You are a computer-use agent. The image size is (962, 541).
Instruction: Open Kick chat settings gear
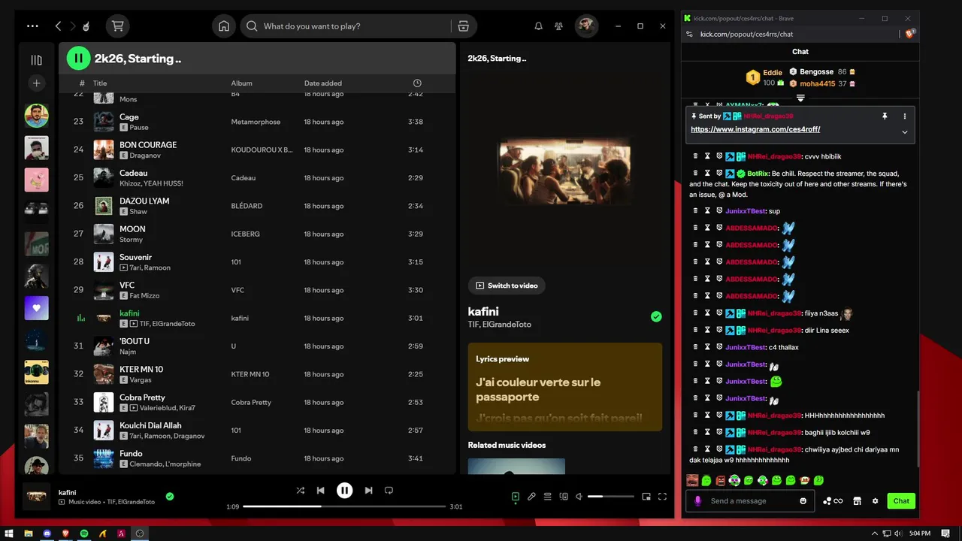tap(875, 501)
